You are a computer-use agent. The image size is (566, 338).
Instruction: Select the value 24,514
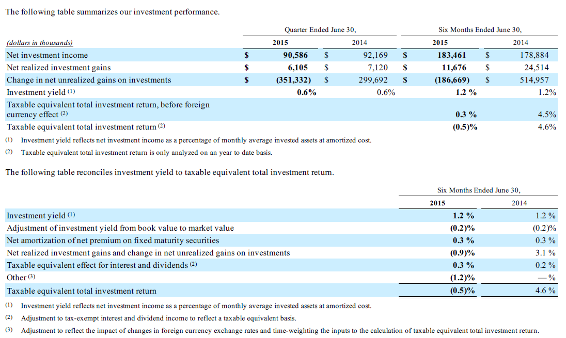(x=537, y=68)
